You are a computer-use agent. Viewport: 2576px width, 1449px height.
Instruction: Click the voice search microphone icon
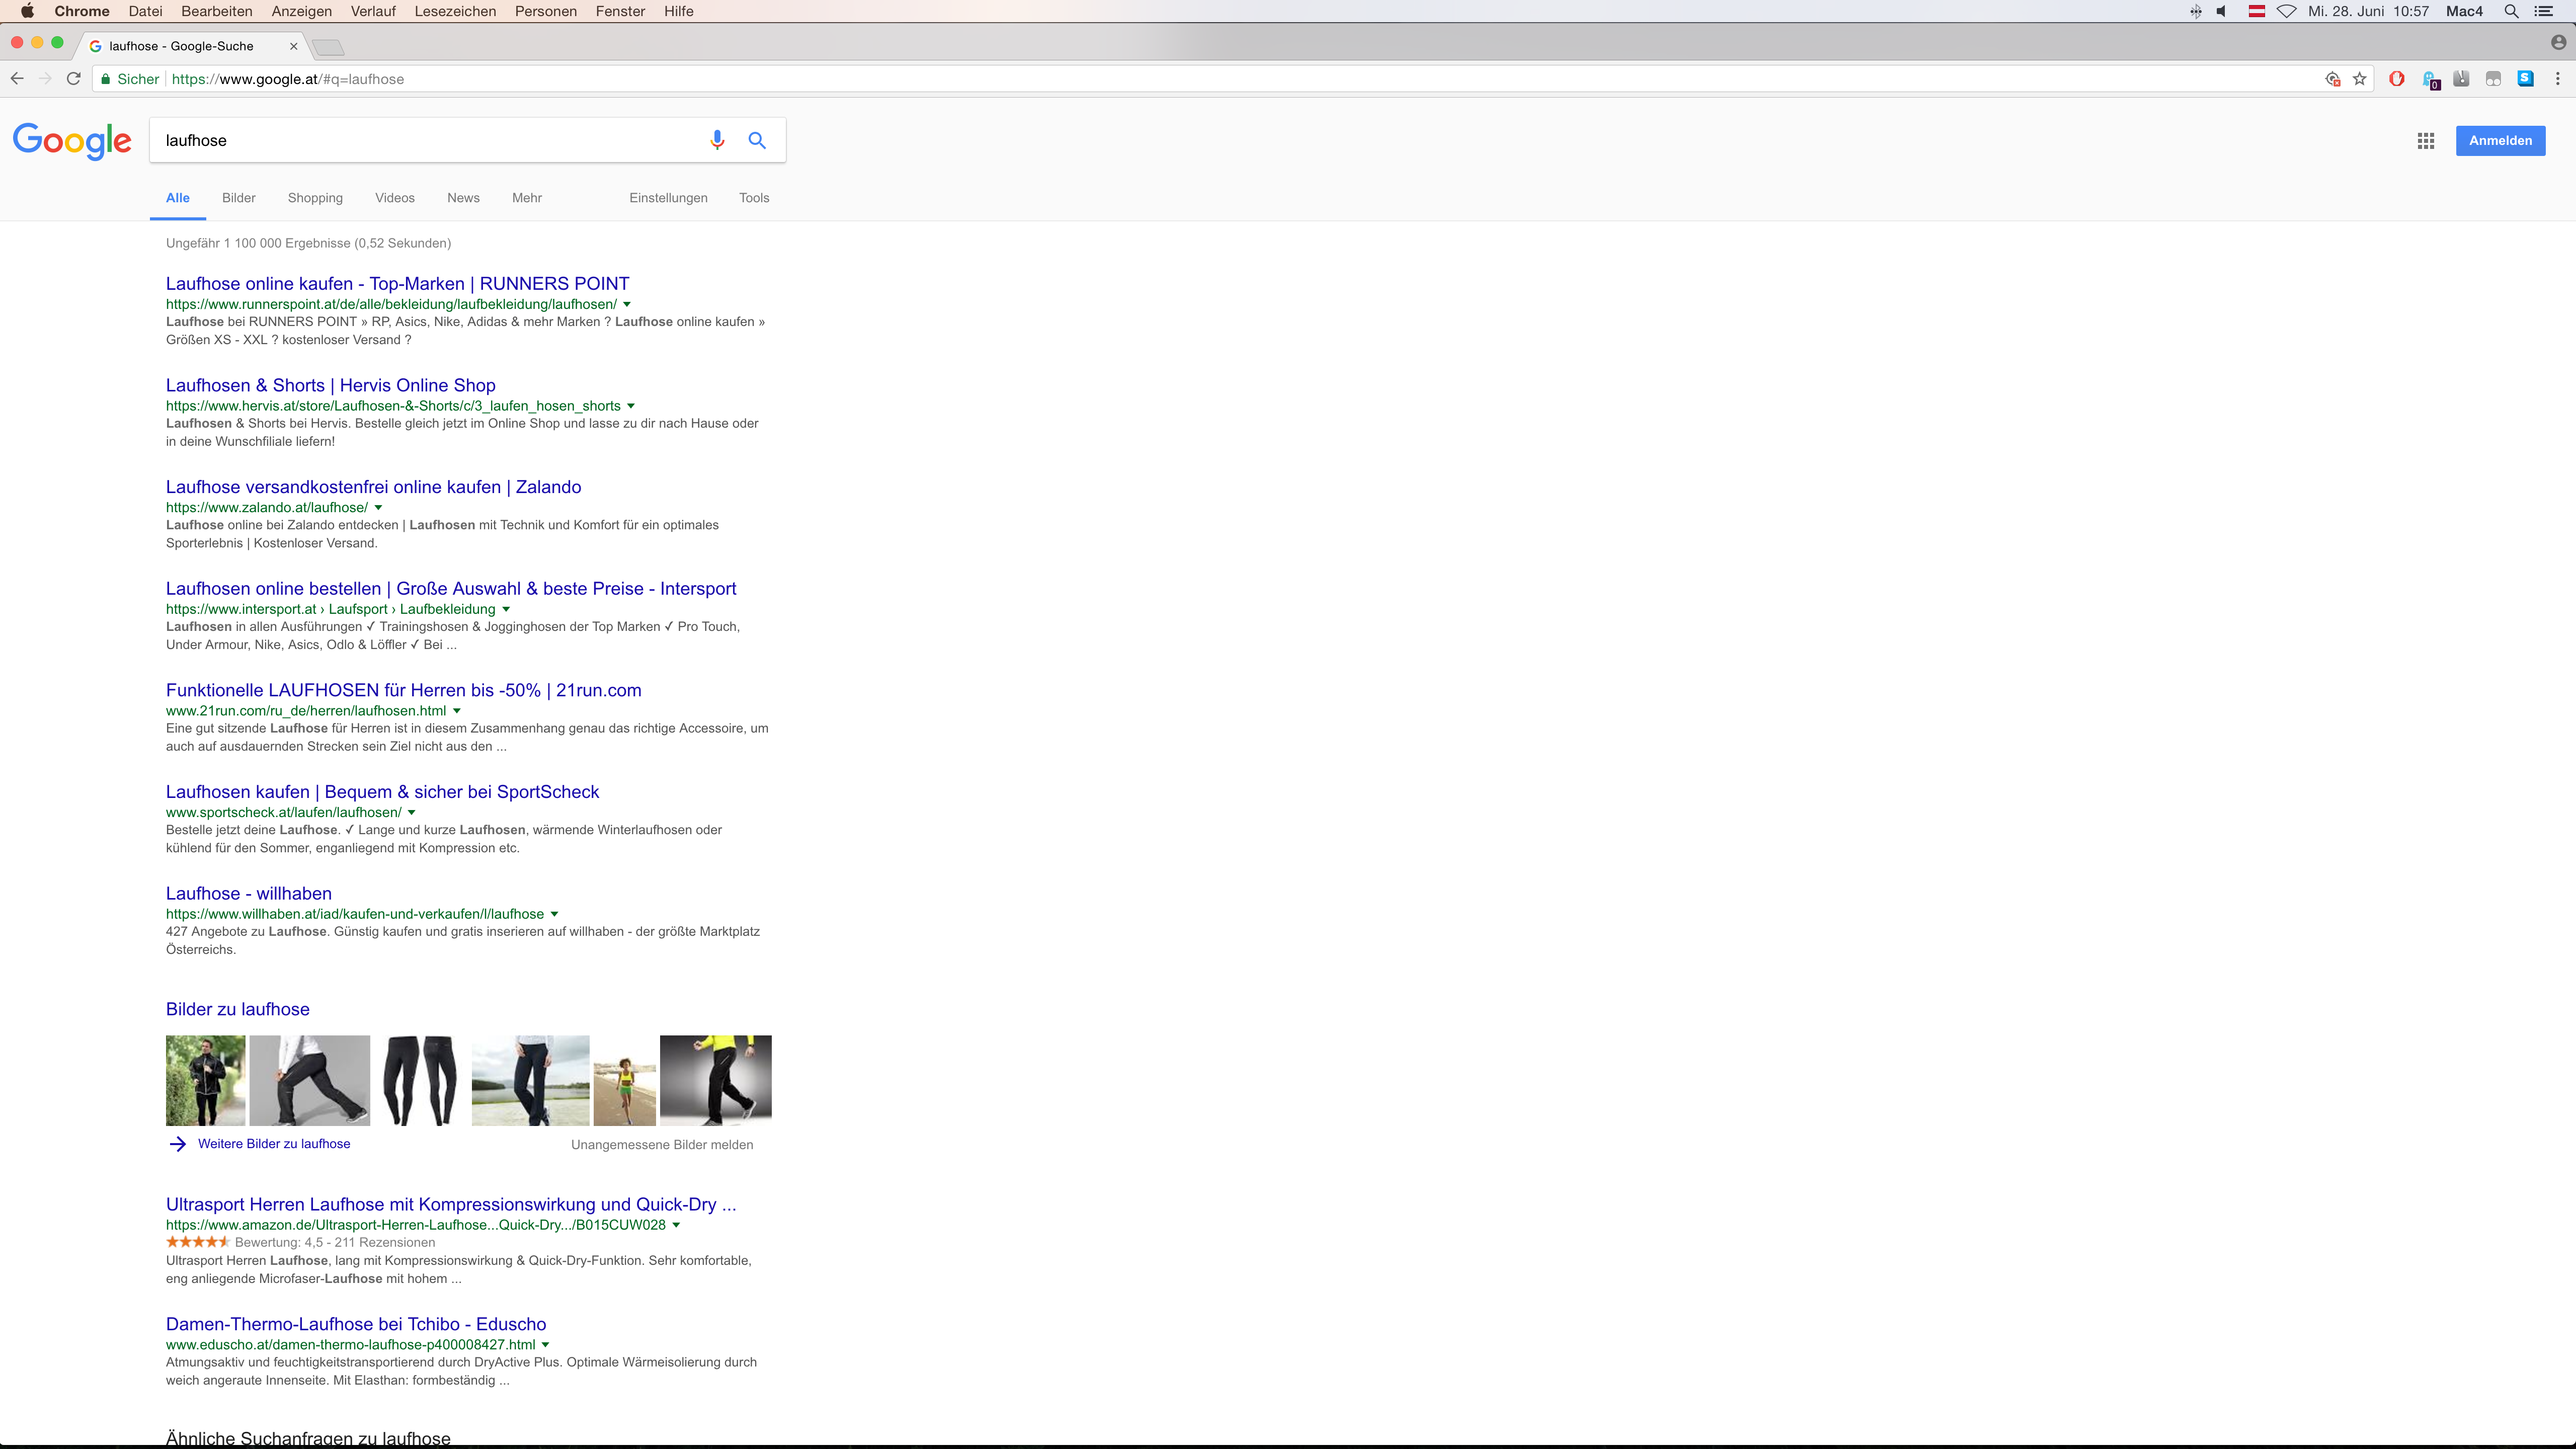click(x=716, y=140)
